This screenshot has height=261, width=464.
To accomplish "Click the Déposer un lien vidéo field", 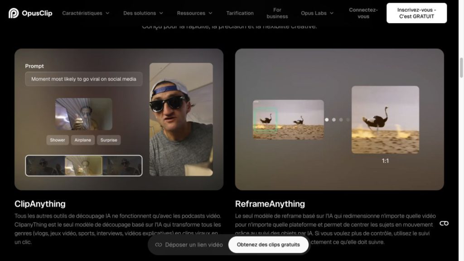I will 189,245.
